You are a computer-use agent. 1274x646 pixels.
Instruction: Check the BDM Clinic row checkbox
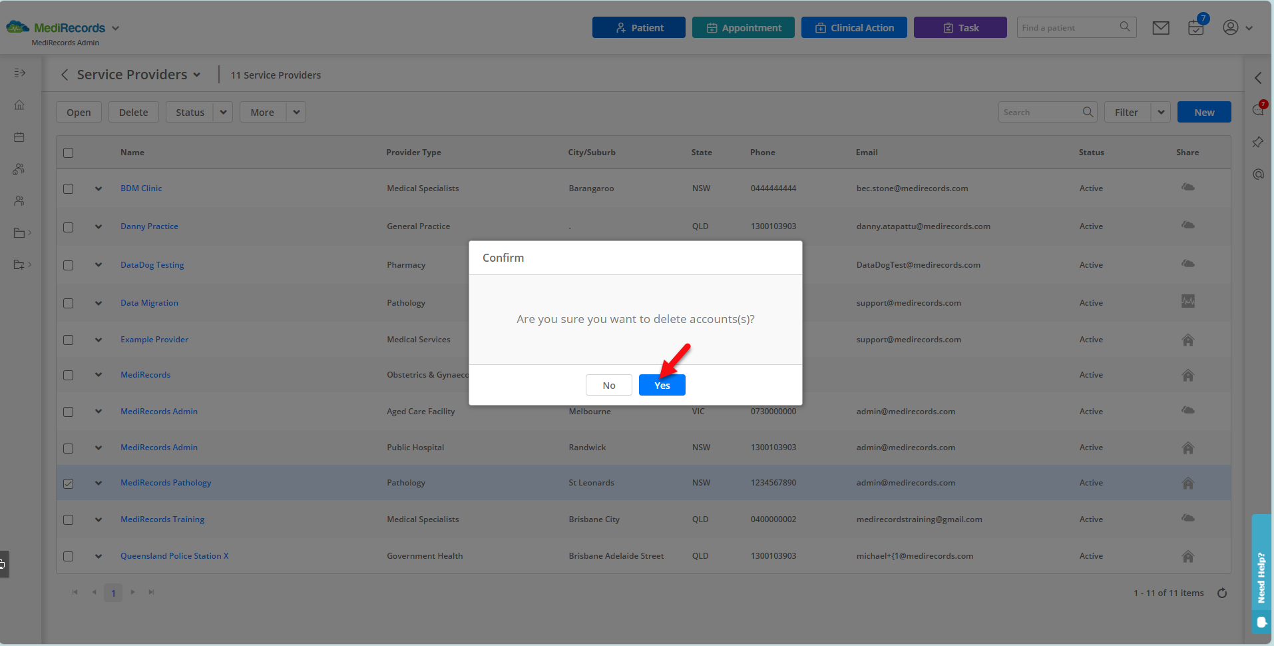68,188
